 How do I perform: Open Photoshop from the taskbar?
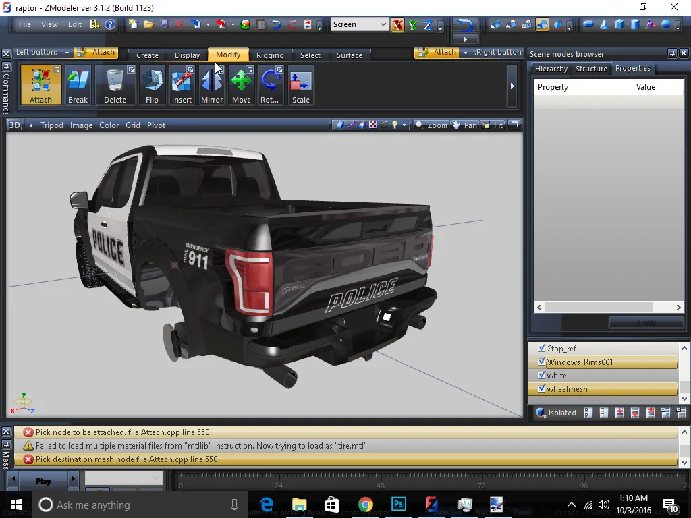pos(398,505)
